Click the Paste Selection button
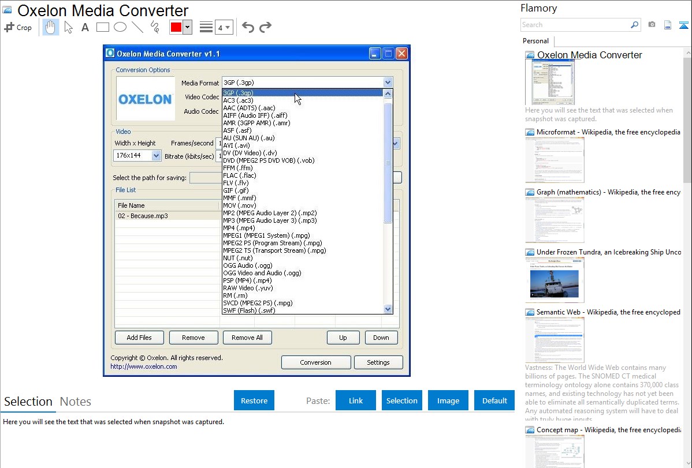 [x=401, y=400]
